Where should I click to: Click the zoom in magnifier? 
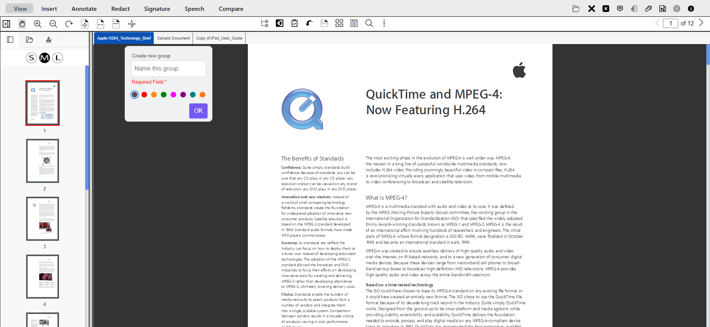[38, 24]
